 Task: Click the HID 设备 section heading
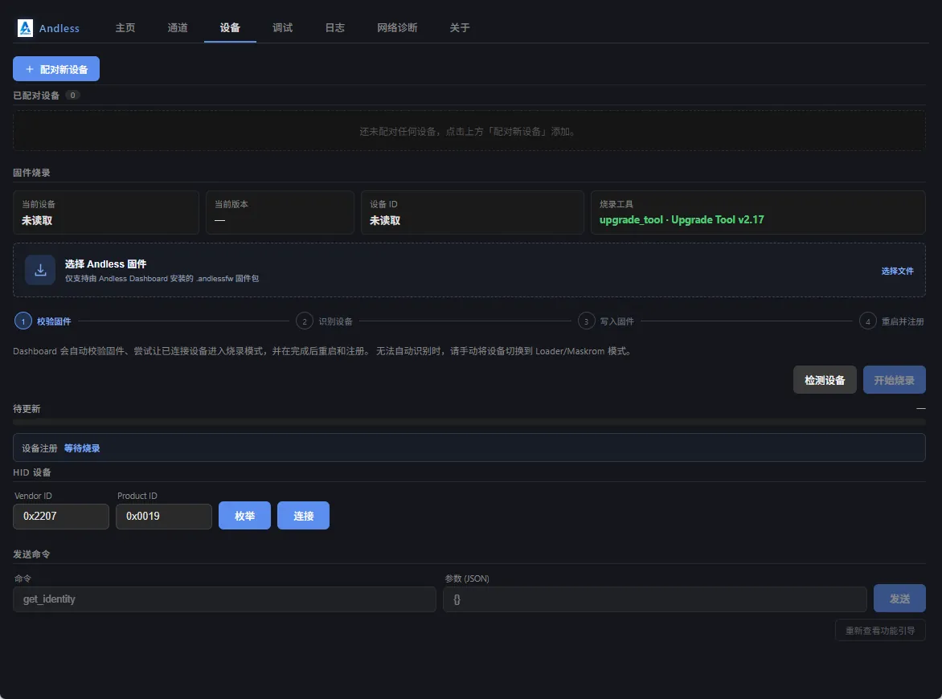[x=32, y=472]
